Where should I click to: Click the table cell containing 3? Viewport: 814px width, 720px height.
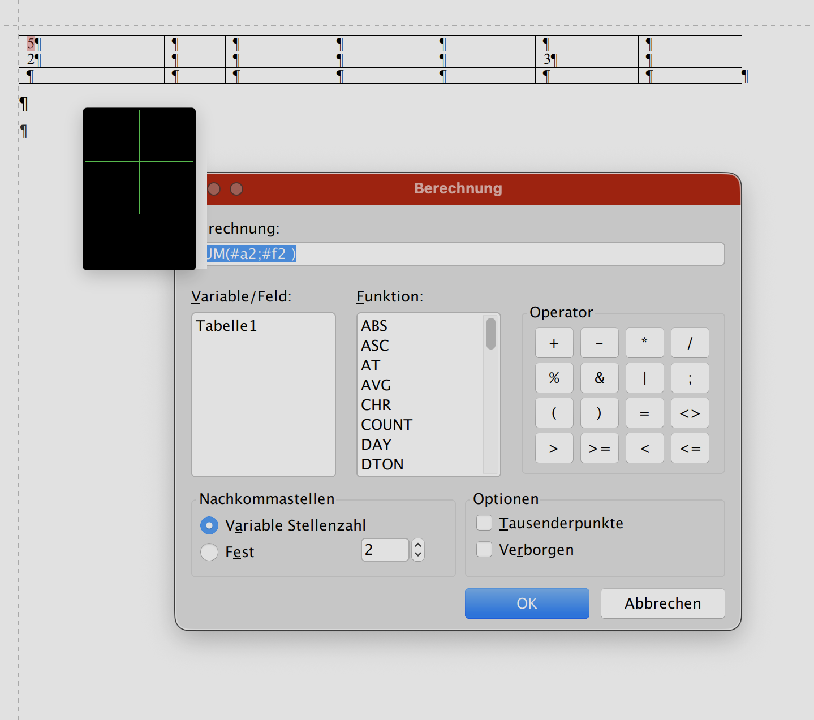587,59
